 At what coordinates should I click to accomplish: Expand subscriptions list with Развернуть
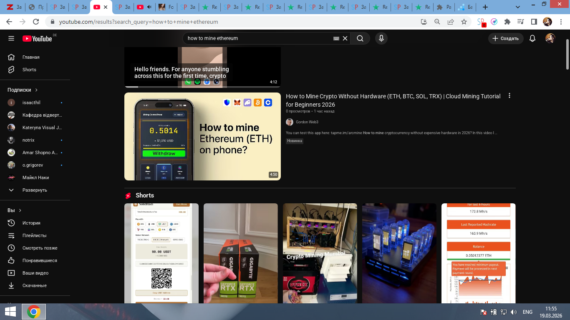35,190
